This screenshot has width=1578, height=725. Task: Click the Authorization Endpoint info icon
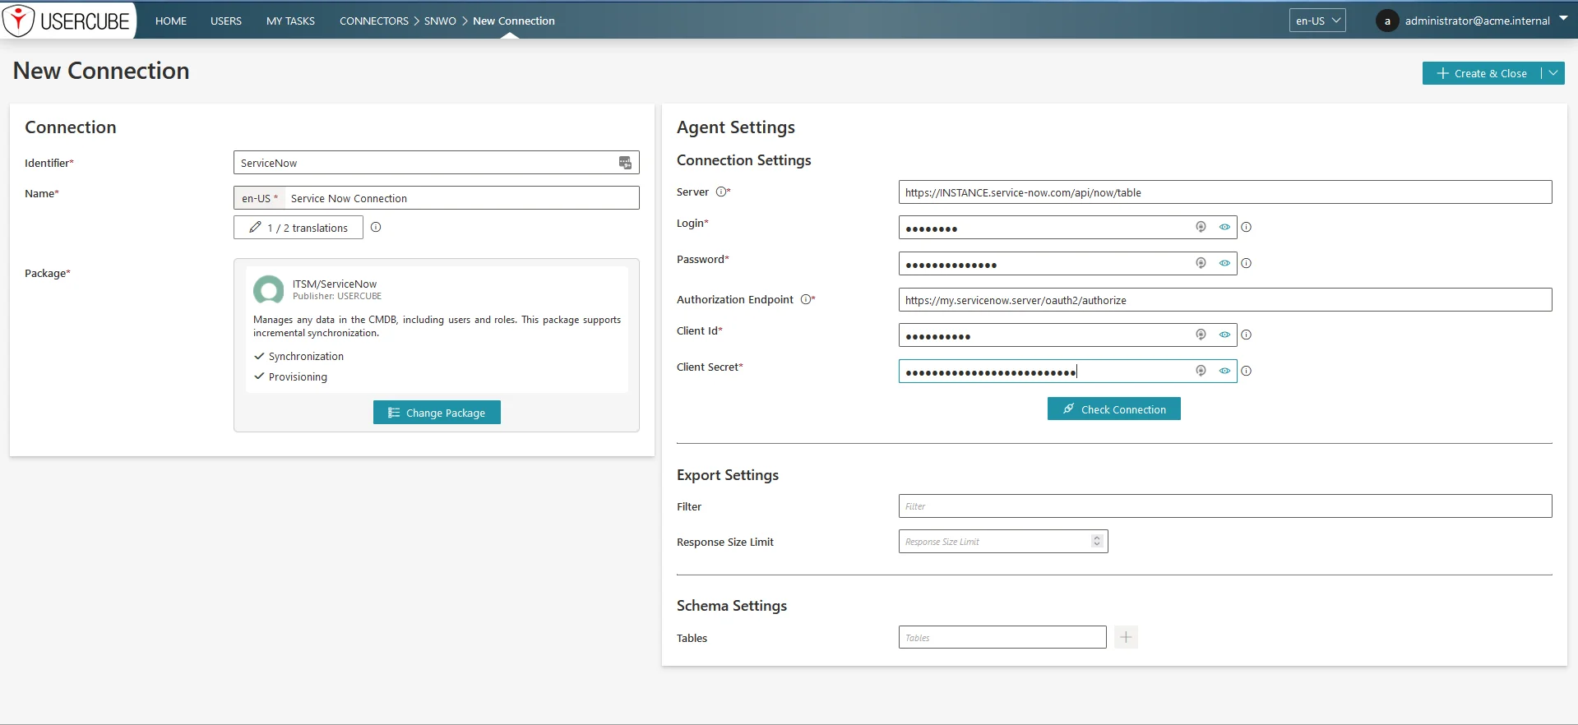coord(806,300)
